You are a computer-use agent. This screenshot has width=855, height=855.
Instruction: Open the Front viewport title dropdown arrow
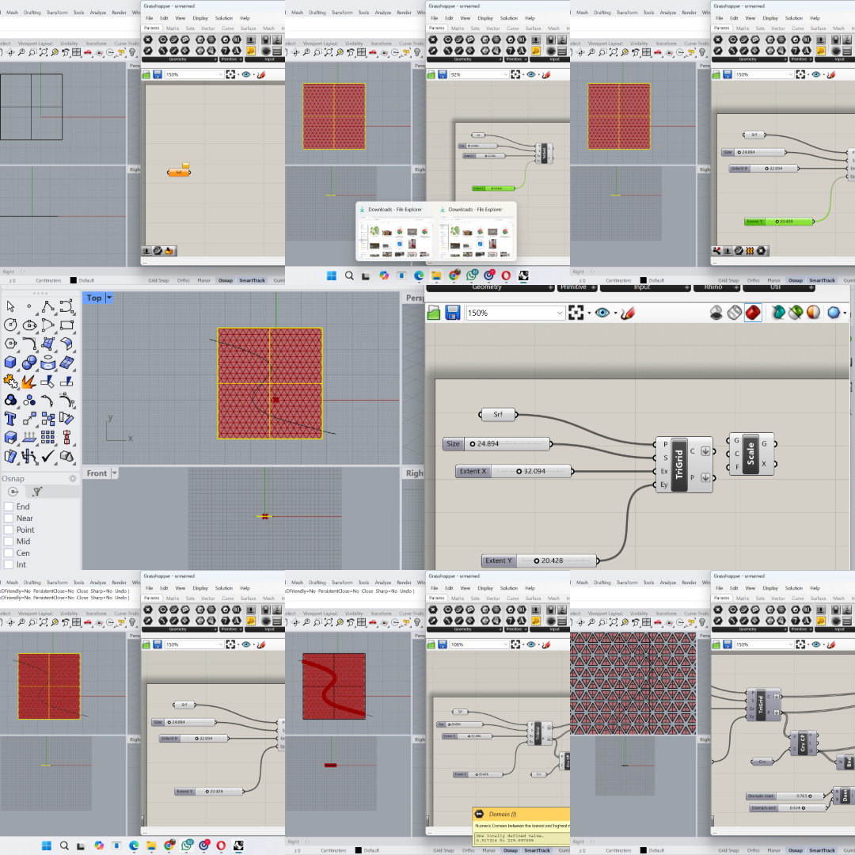[115, 473]
